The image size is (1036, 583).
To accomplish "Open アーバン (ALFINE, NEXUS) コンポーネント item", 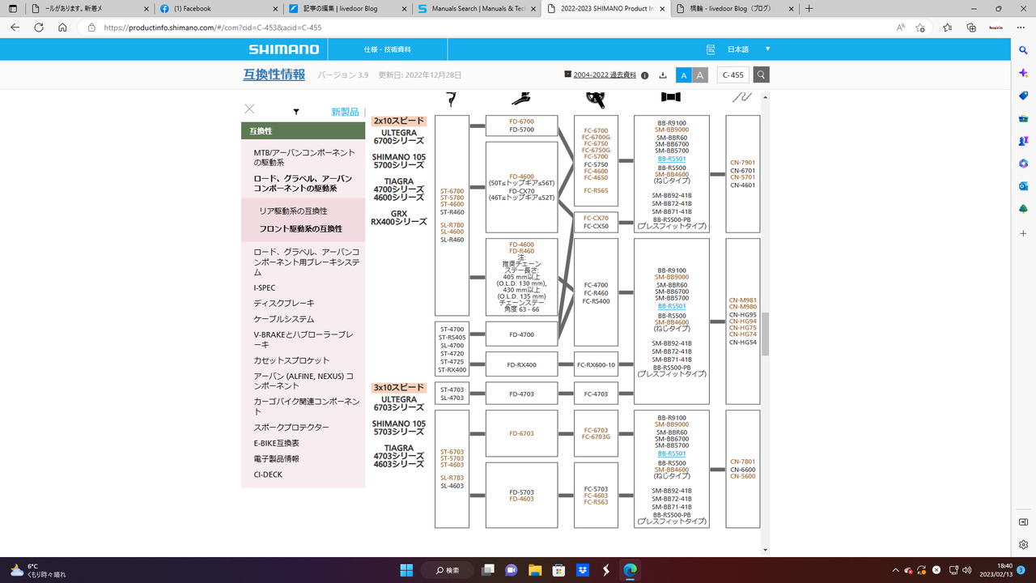I will pos(304,381).
